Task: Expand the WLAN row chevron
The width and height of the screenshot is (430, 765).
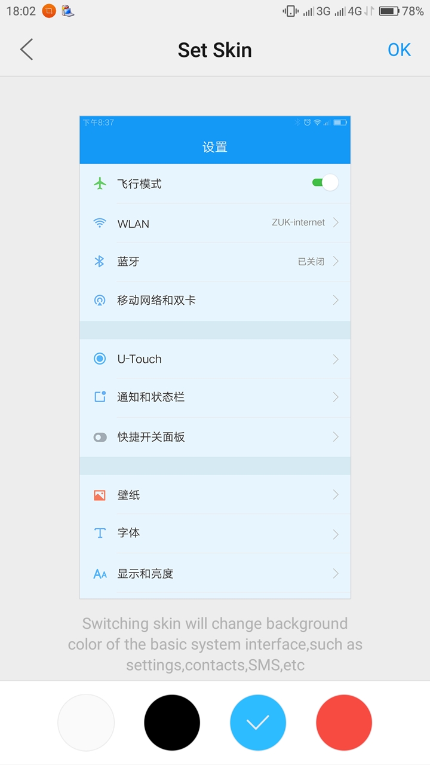Action: [x=336, y=222]
